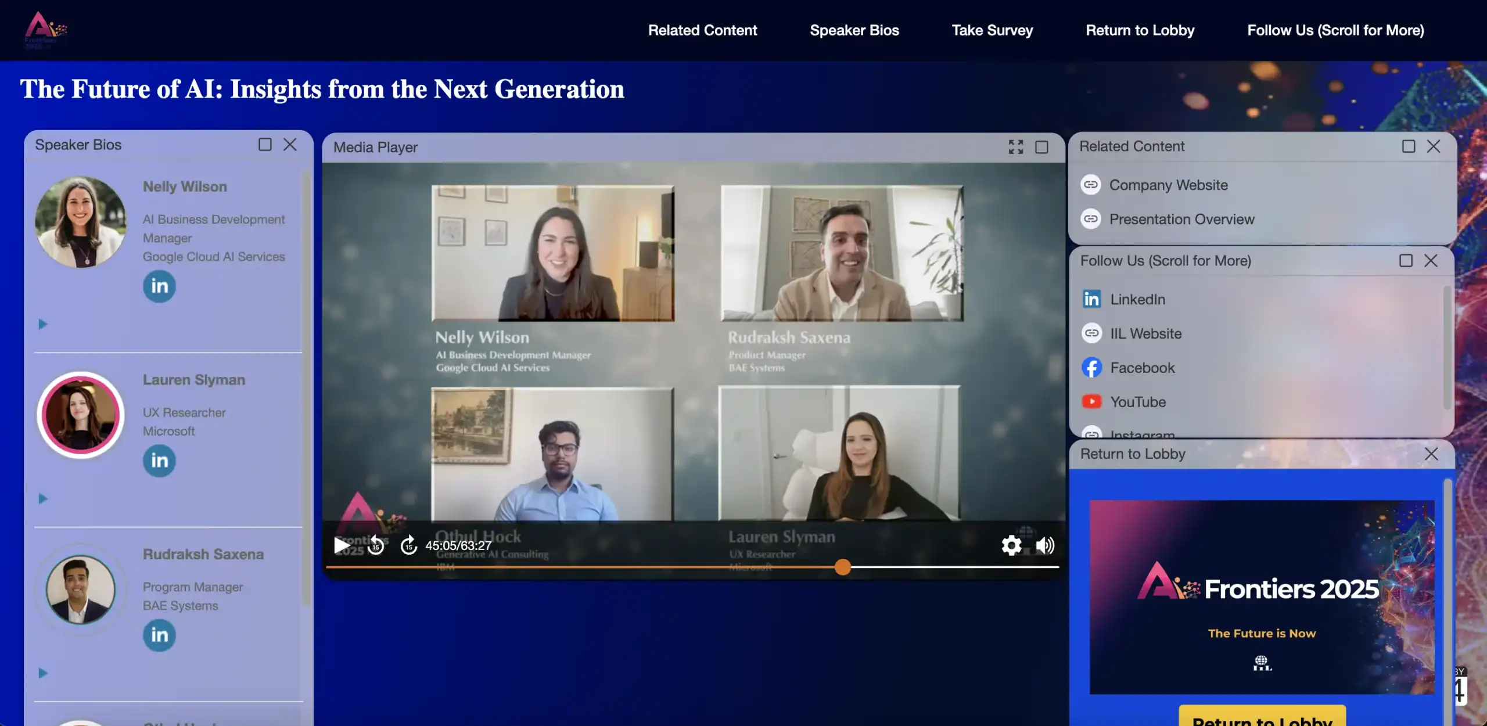Click the Lauren Slyman name in Speaker Bios
Screen dimensions: 1487x726
coord(194,379)
